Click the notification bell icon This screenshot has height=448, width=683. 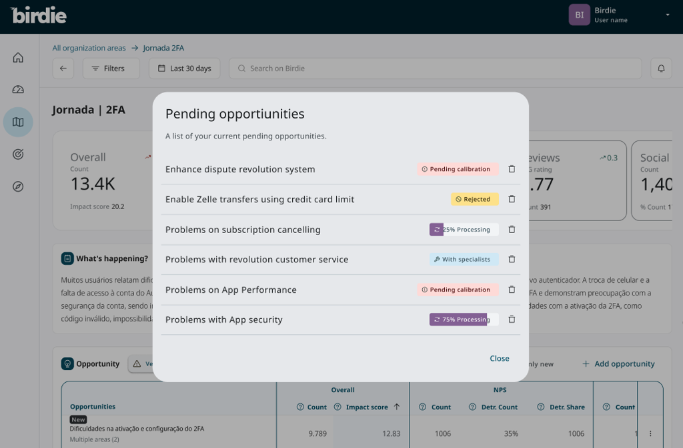coord(661,69)
